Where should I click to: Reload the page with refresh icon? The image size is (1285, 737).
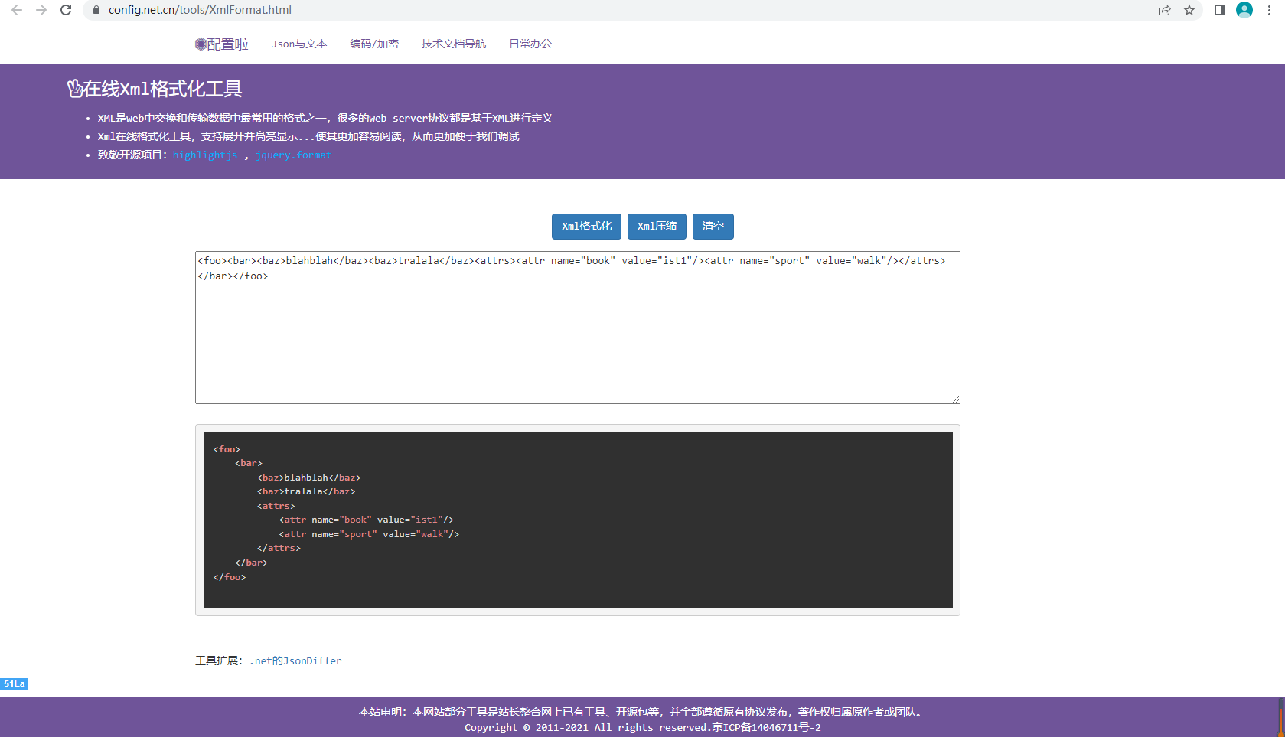[66, 10]
